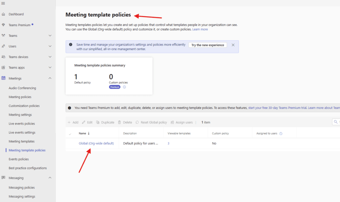Click info icon next to Assigned to users
The height and width of the screenshot is (202, 340).
click(x=281, y=134)
